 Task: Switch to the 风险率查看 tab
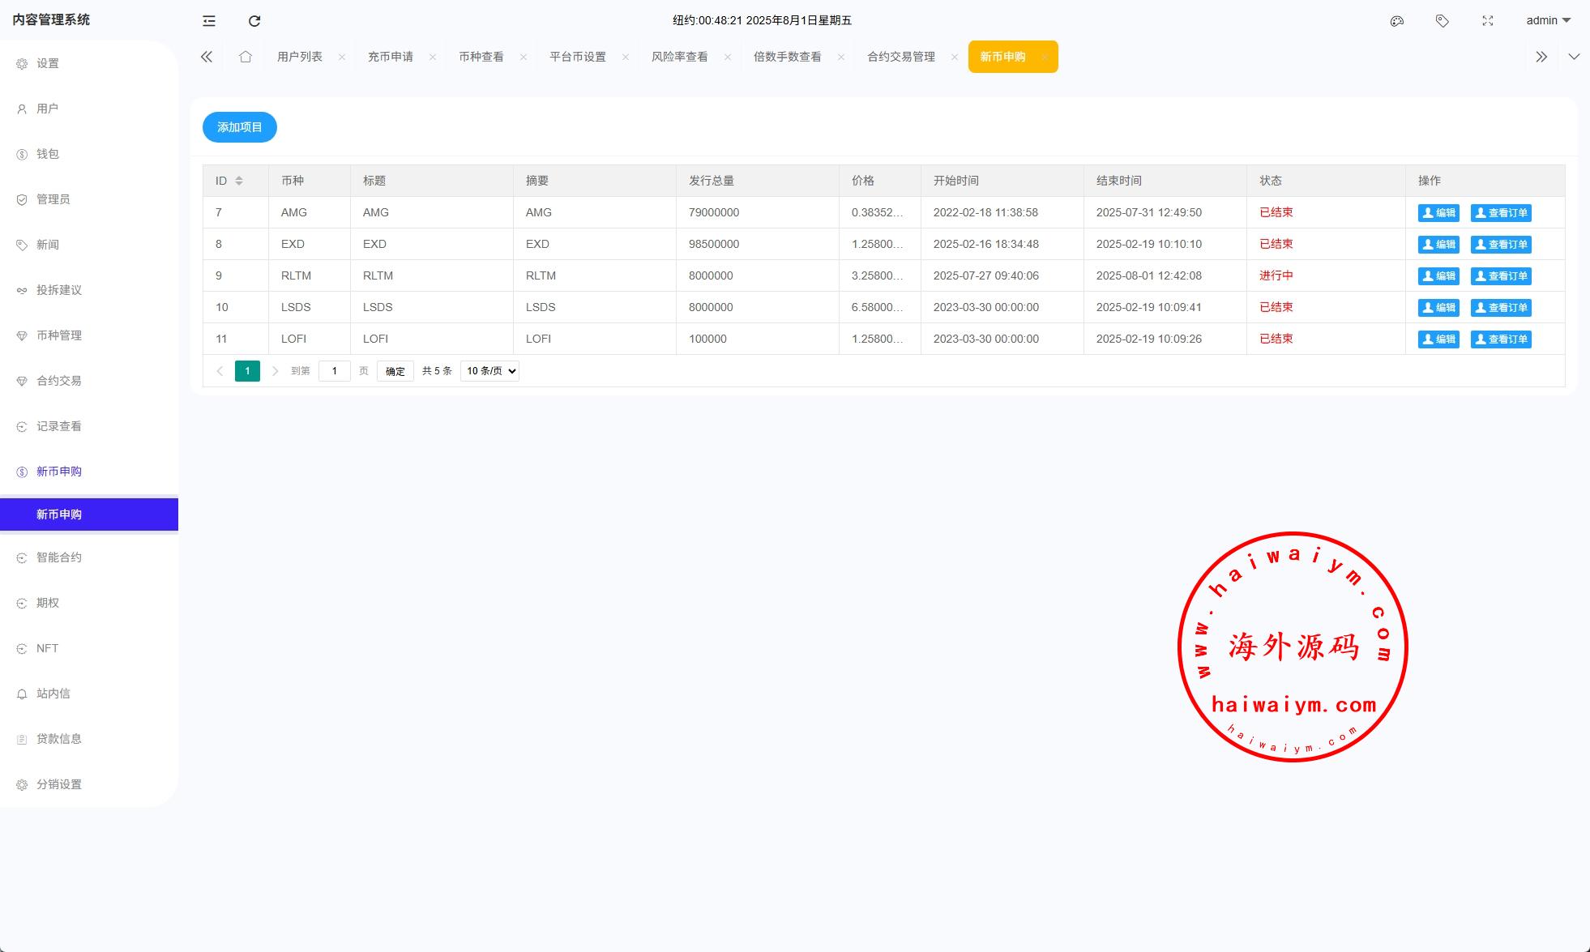[x=679, y=57]
